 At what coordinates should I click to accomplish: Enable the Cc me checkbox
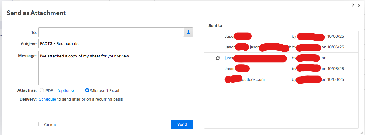(x=40, y=125)
